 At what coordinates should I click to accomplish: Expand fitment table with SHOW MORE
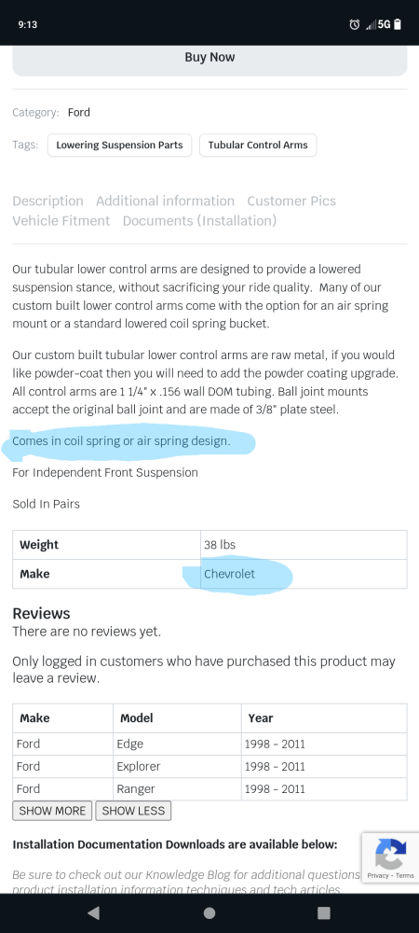[52, 811]
